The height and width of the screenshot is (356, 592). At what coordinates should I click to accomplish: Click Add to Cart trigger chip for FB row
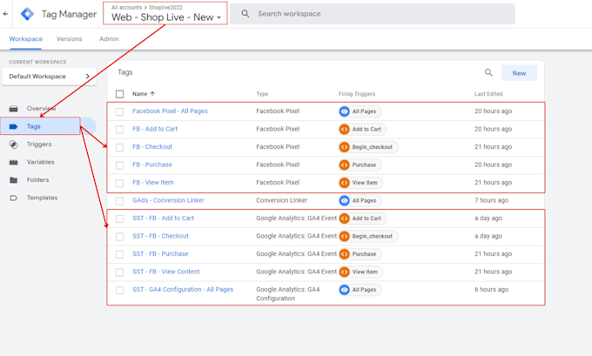(362, 129)
